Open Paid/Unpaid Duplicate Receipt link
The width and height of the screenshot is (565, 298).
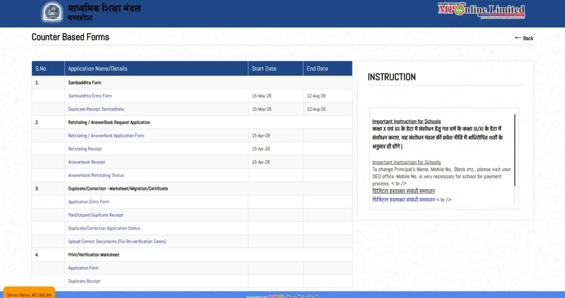tap(95, 215)
